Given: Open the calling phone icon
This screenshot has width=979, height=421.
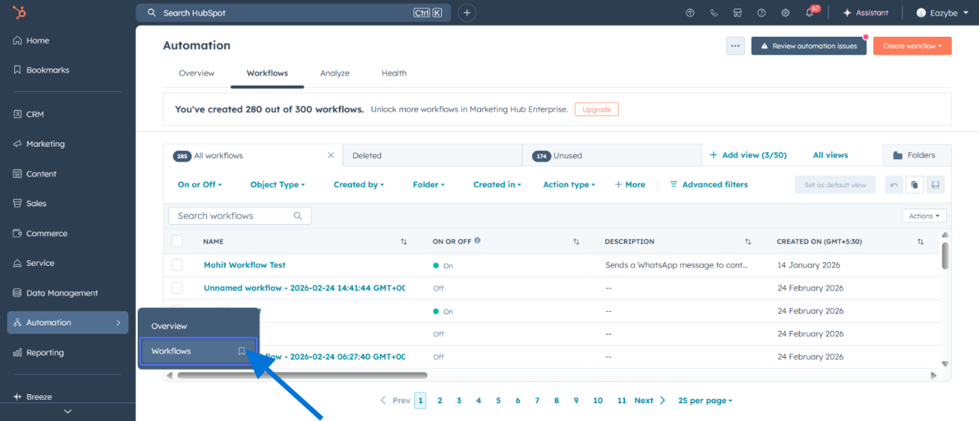Looking at the screenshot, I should pyautogui.click(x=714, y=13).
